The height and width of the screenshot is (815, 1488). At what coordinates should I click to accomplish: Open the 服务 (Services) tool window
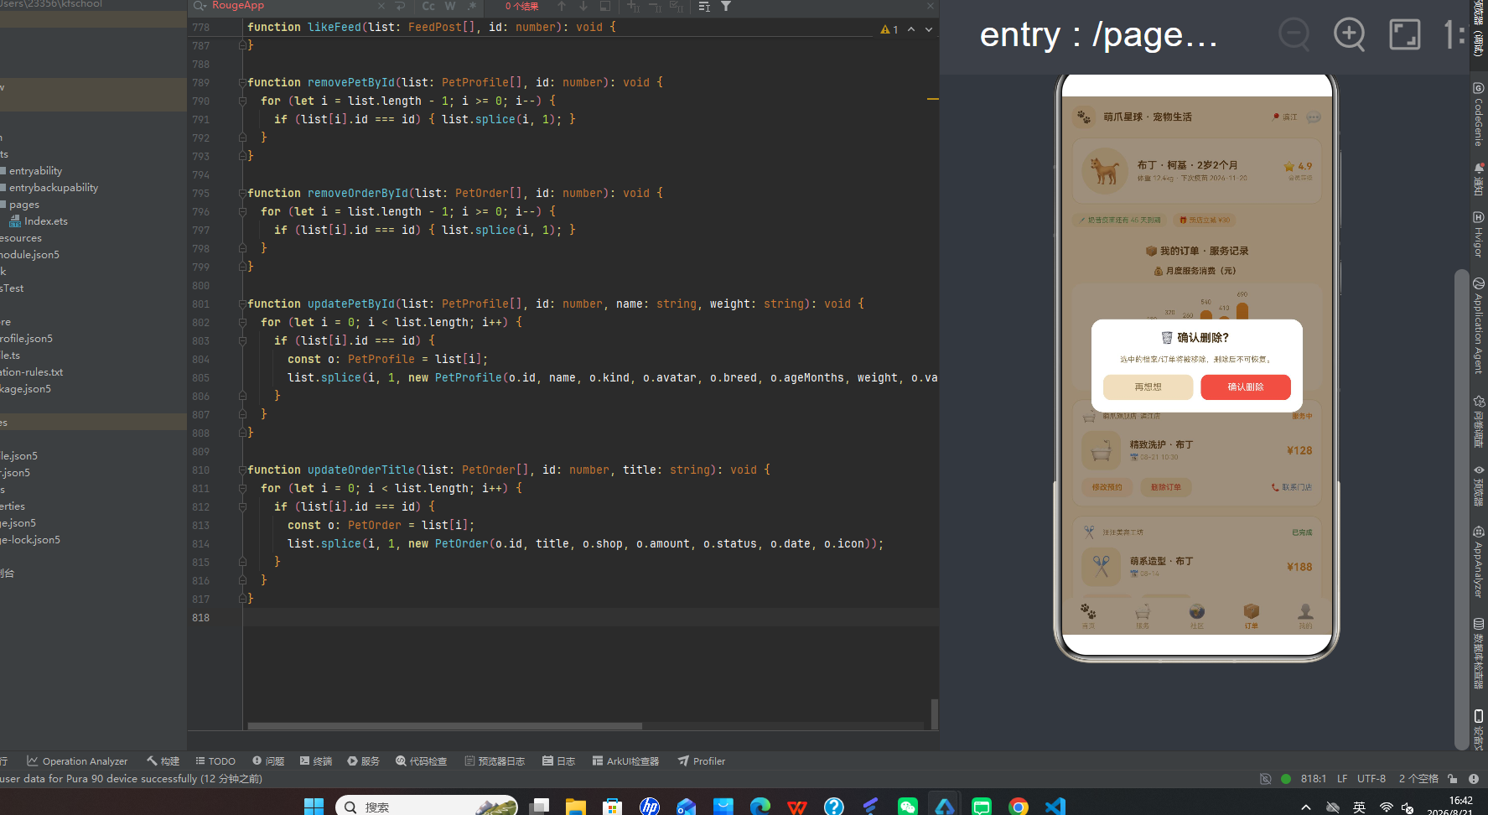click(x=364, y=761)
